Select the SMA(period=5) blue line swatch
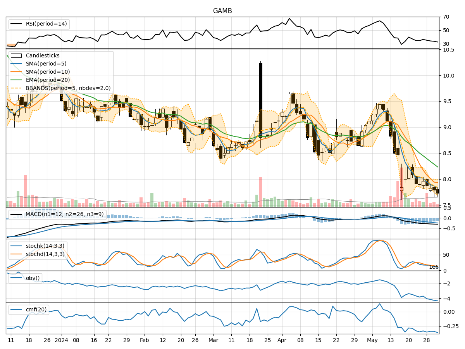This screenshot has width=465, height=349. (x=16, y=64)
